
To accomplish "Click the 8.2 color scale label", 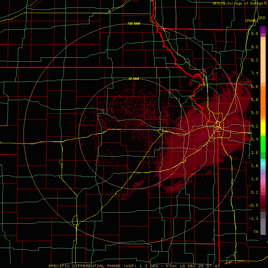I will (255, 60).
